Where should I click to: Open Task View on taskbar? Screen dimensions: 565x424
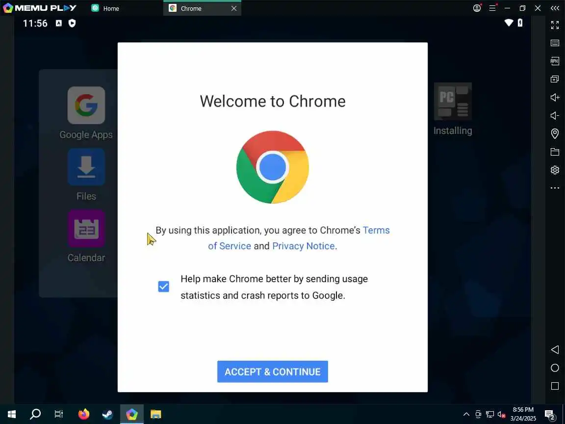tap(59, 414)
